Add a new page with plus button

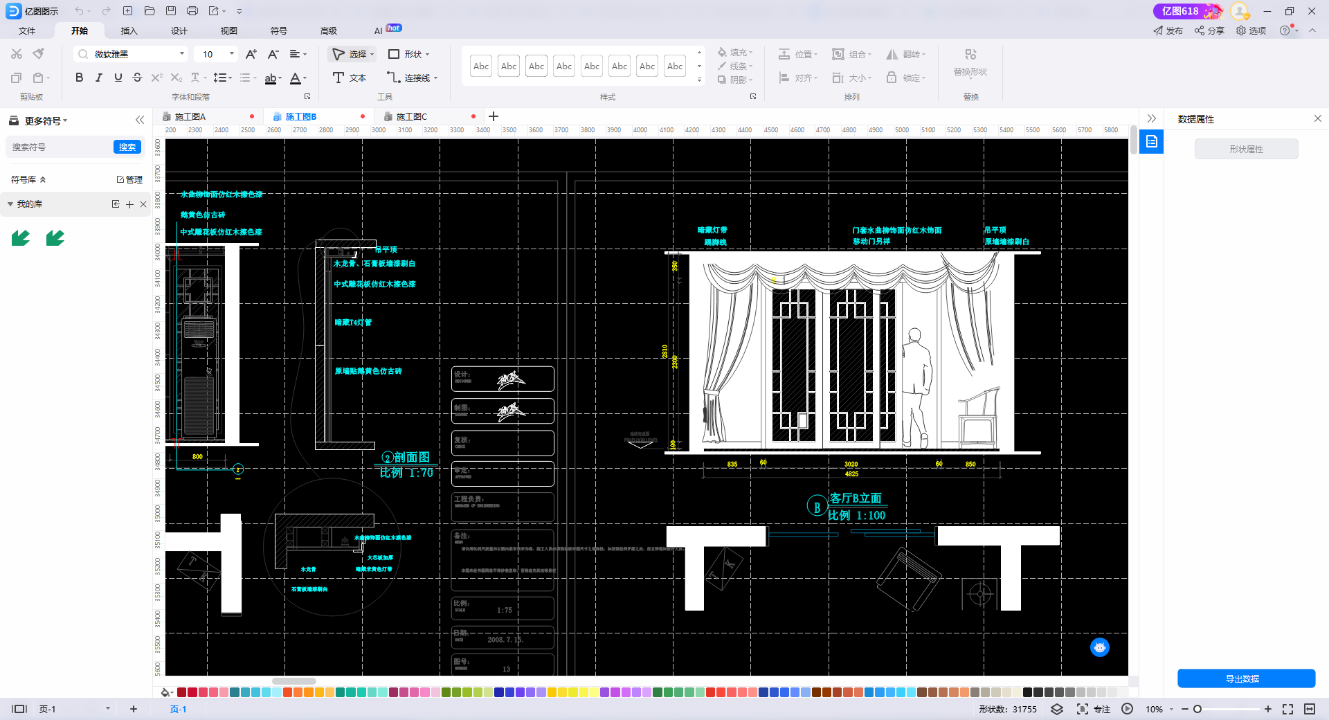134,709
